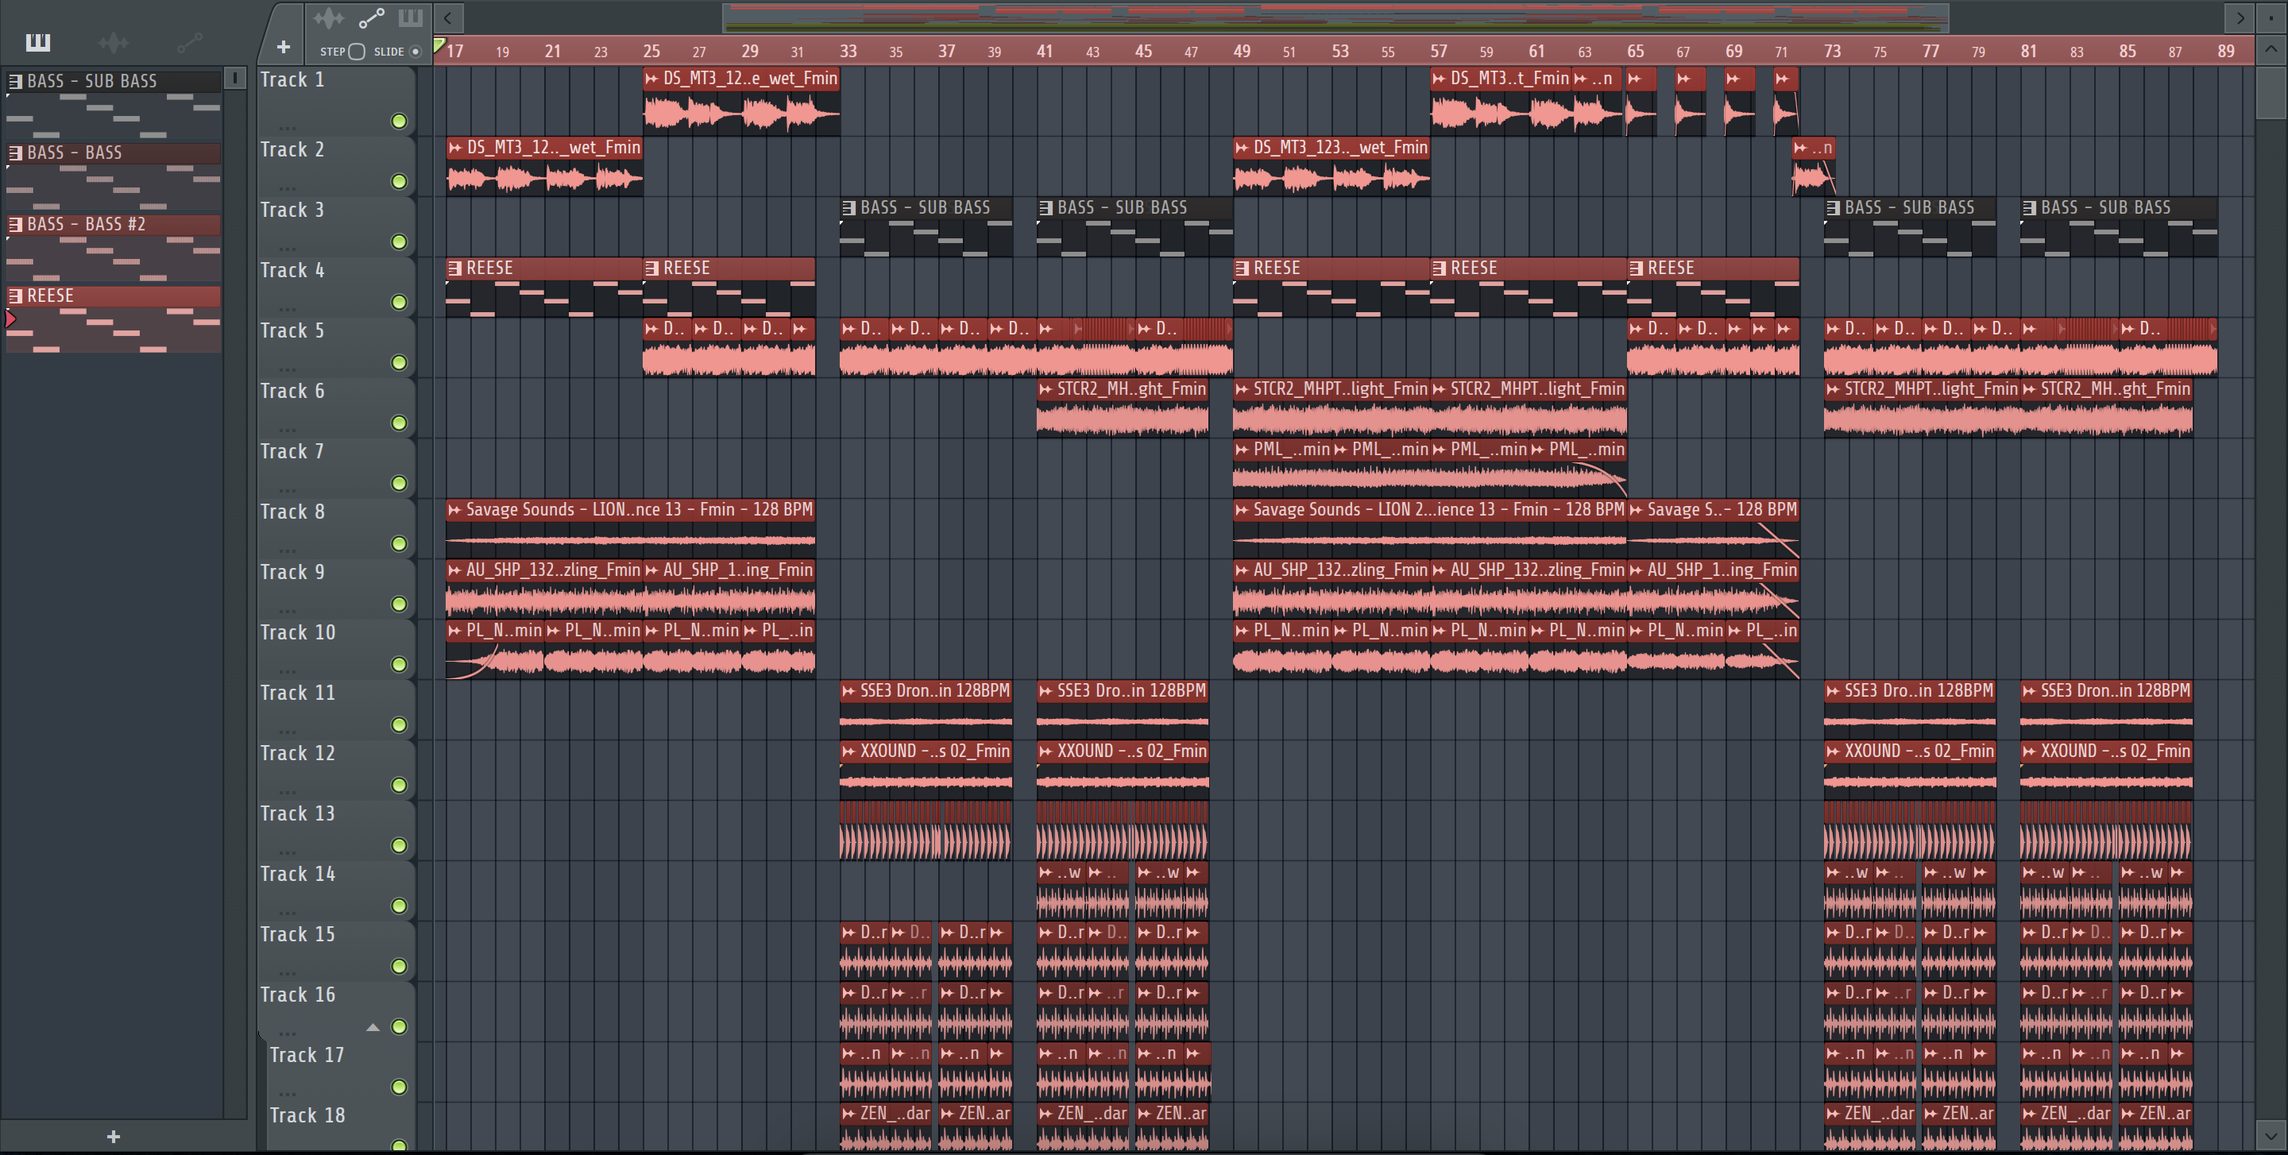Mute Track 4 with its green light

coord(399,302)
